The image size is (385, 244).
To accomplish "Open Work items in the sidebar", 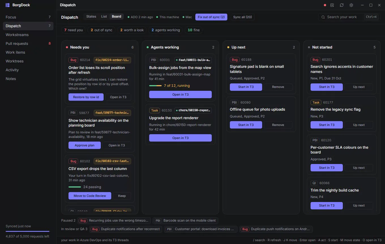I will (28, 52).
